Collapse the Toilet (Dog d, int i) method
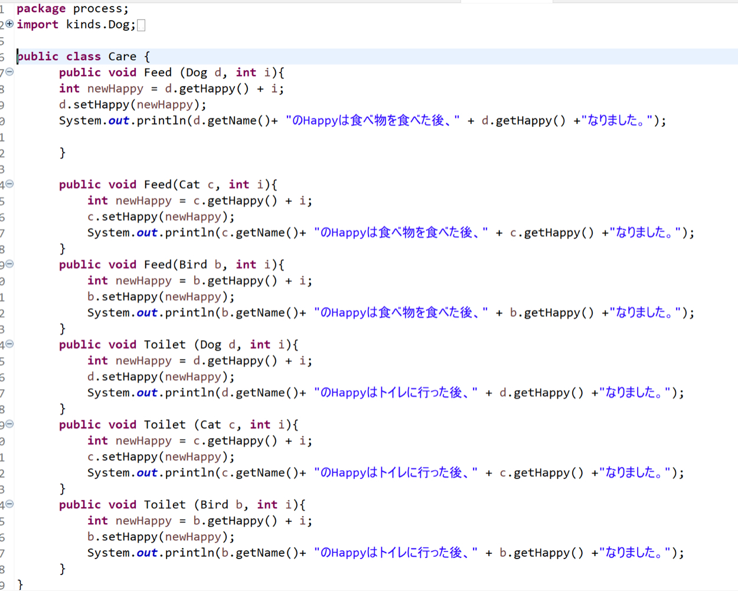The width and height of the screenshot is (738, 591). [x=9, y=344]
